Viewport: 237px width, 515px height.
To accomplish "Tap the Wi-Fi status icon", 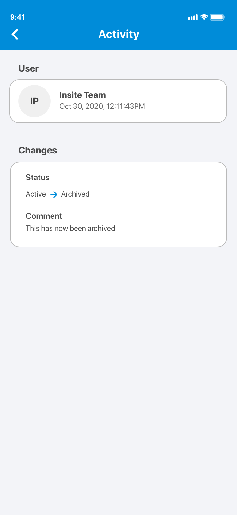I will click(204, 17).
